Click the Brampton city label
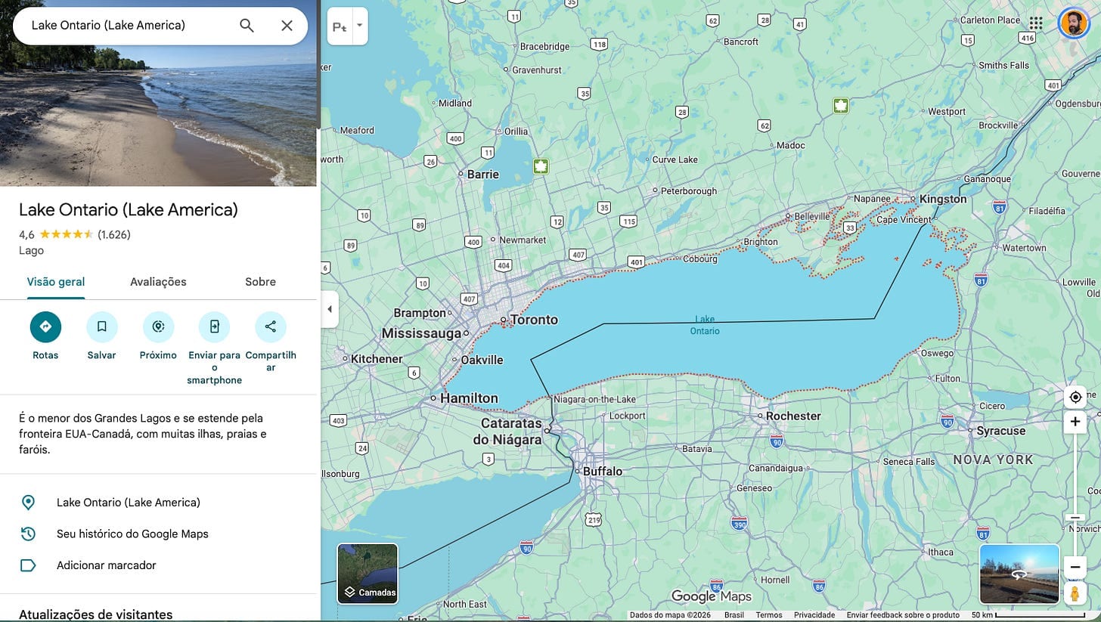Image resolution: width=1101 pixels, height=622 pixels. [420, 313]
